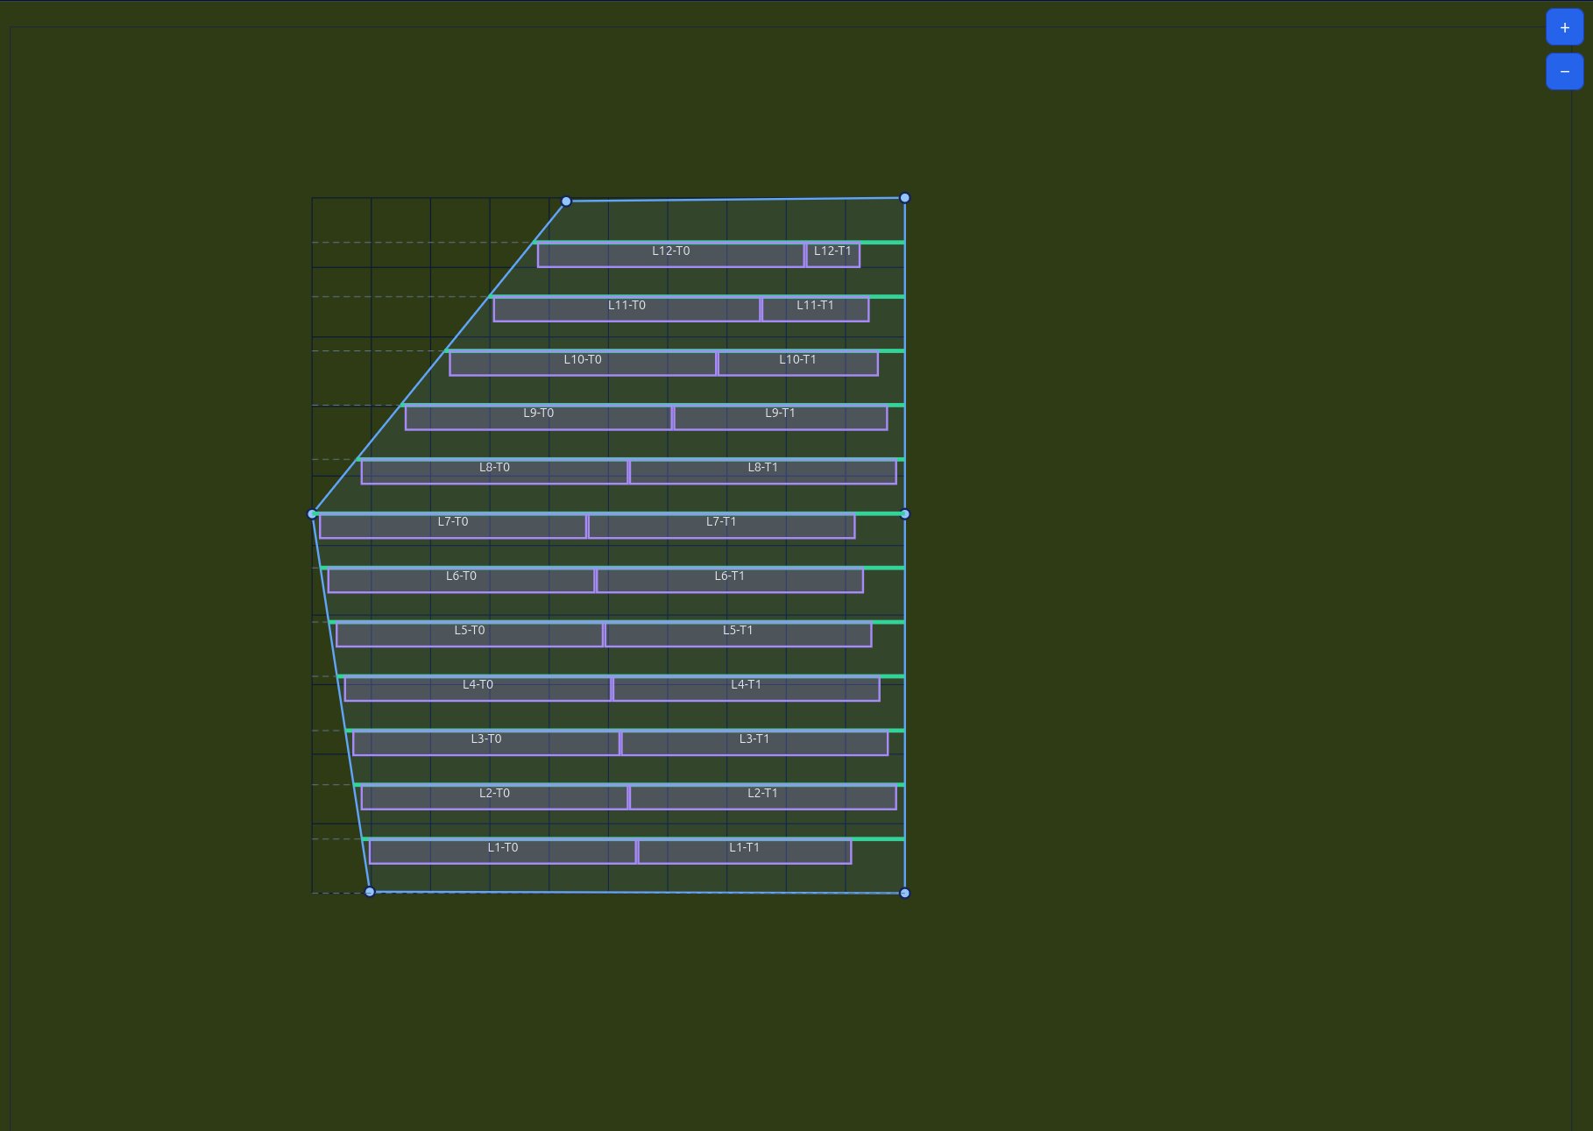
Task: Click the bottom-left polygon vertex handle
Action: [x=370, y=892]
